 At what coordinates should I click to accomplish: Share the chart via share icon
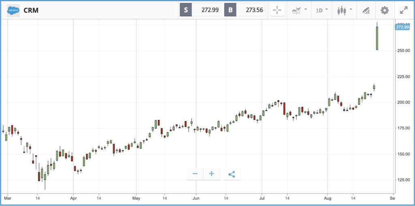tap(232, 174)
